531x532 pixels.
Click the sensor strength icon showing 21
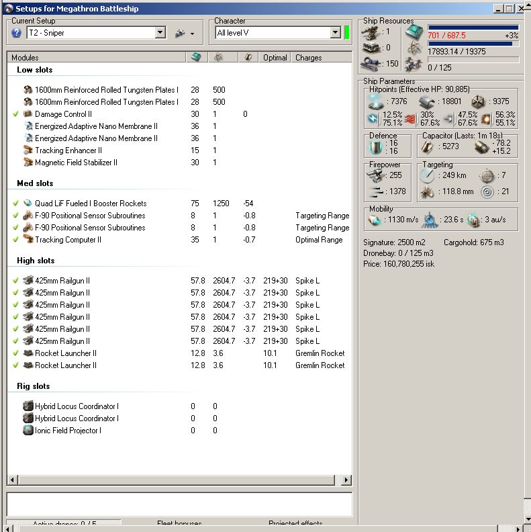pos(487,192)
